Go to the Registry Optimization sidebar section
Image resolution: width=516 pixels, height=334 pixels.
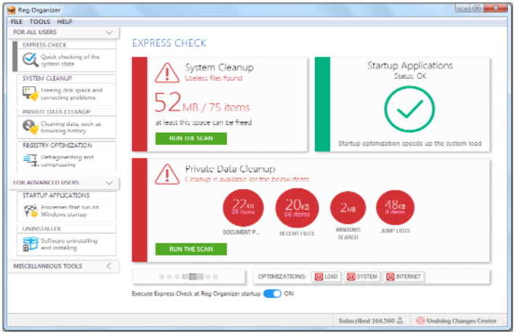coord(67,156)
